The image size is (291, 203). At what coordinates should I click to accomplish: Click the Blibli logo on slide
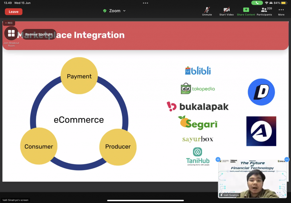pos(198,71)
